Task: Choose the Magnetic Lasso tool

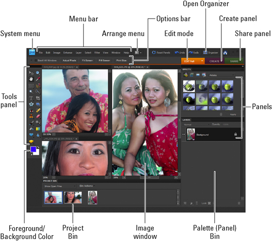Action: (x=38, y=86)
